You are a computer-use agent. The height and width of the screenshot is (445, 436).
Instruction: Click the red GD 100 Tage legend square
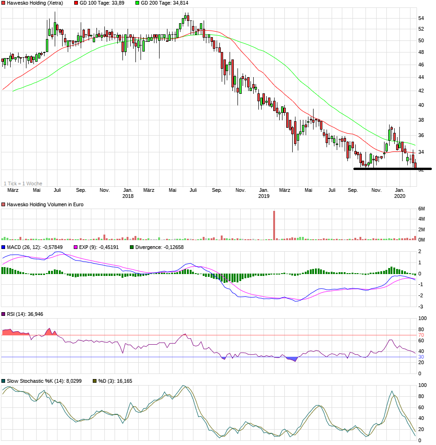[76, 3]
